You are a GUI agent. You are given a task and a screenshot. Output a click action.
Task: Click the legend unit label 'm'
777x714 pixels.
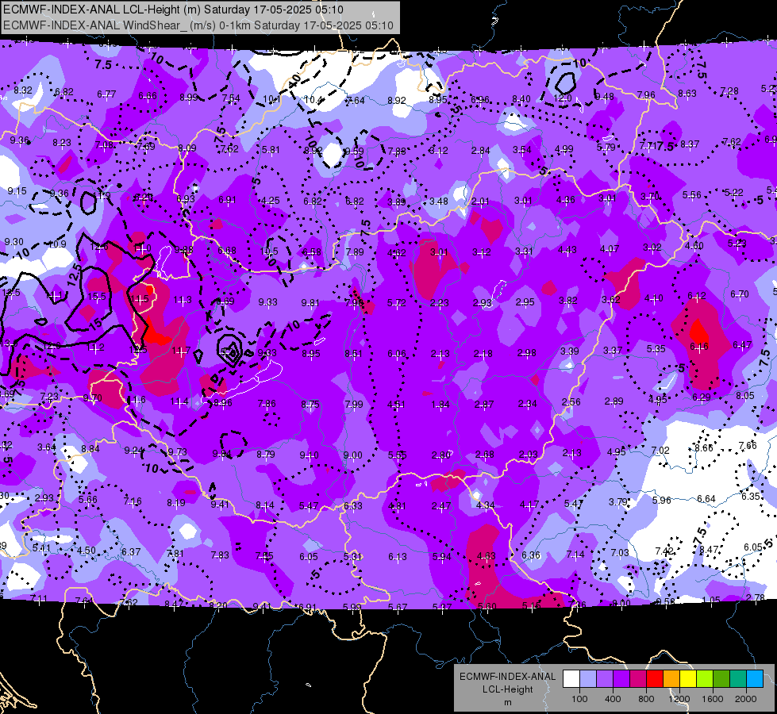tap(507, 702)
